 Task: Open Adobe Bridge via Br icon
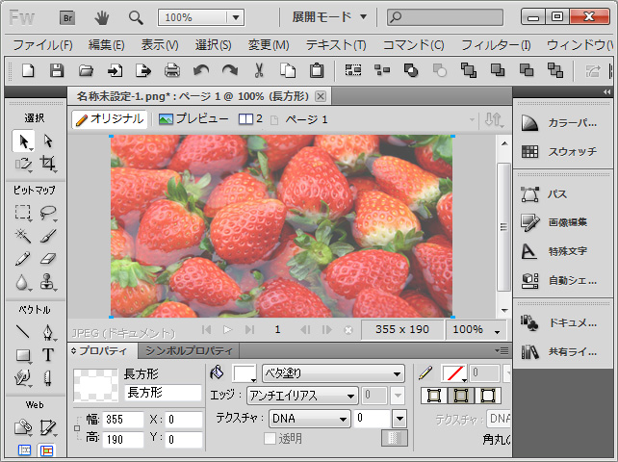point(67,17)
